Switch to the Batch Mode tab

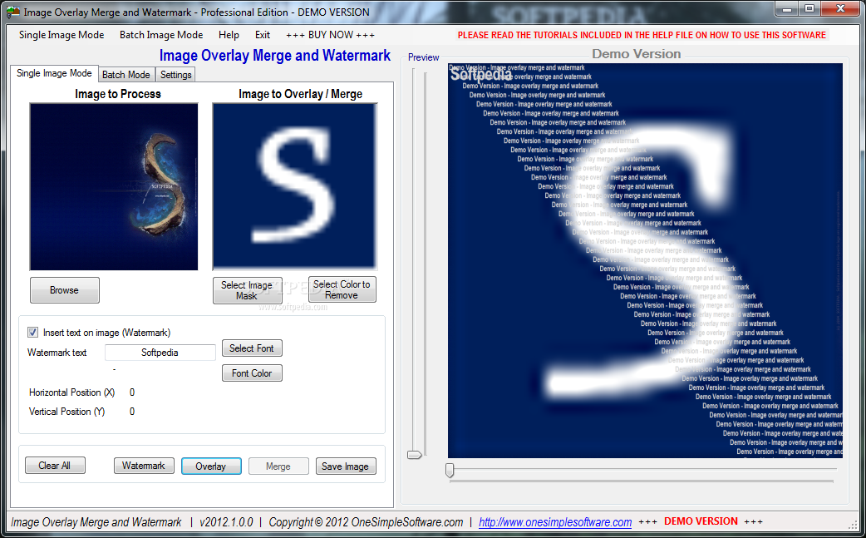(126, 75)
